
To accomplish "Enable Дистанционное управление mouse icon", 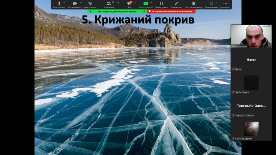I will coord(194,3).
